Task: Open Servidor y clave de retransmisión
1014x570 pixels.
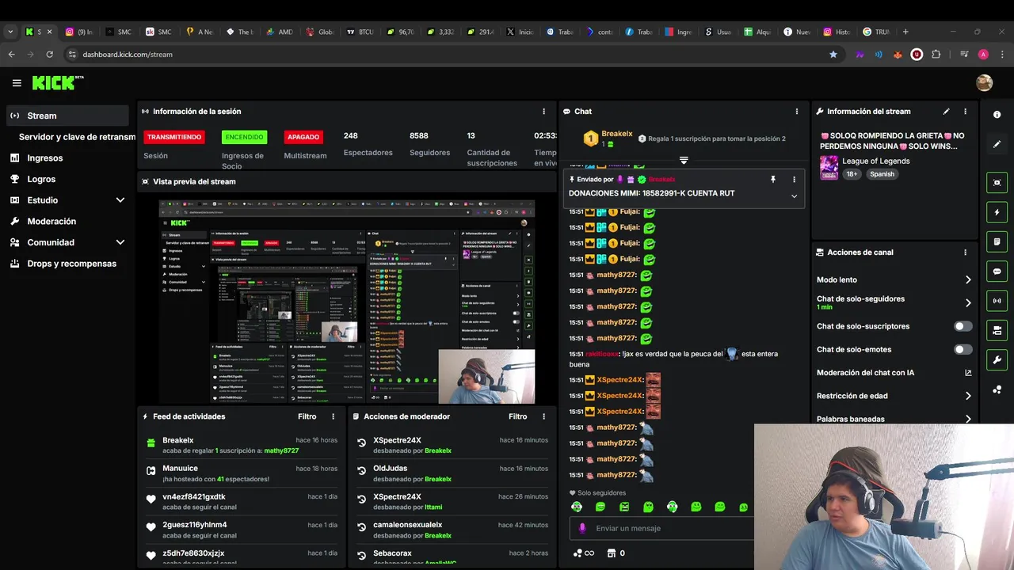Action: coord(77,137)
